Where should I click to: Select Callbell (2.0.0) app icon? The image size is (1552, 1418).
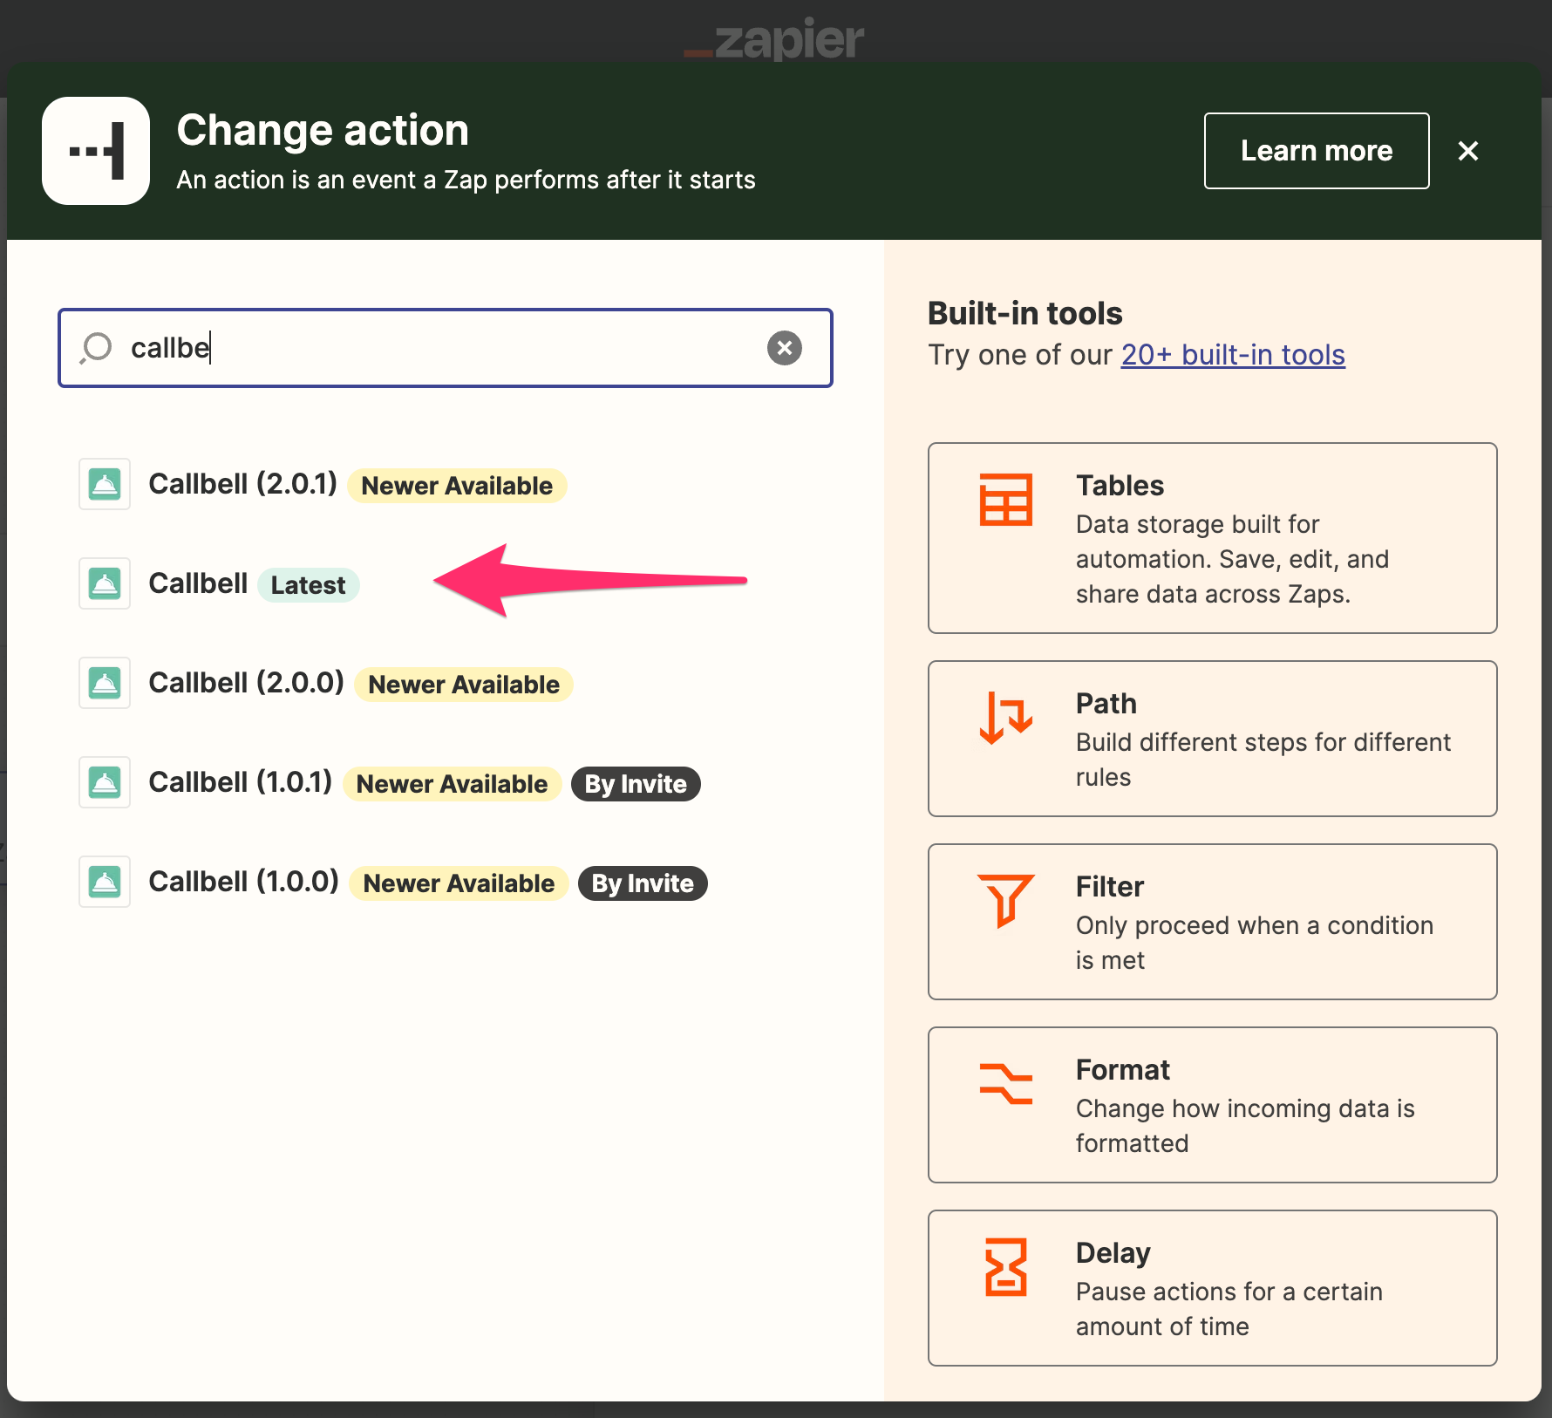click(x=105, y=683)
